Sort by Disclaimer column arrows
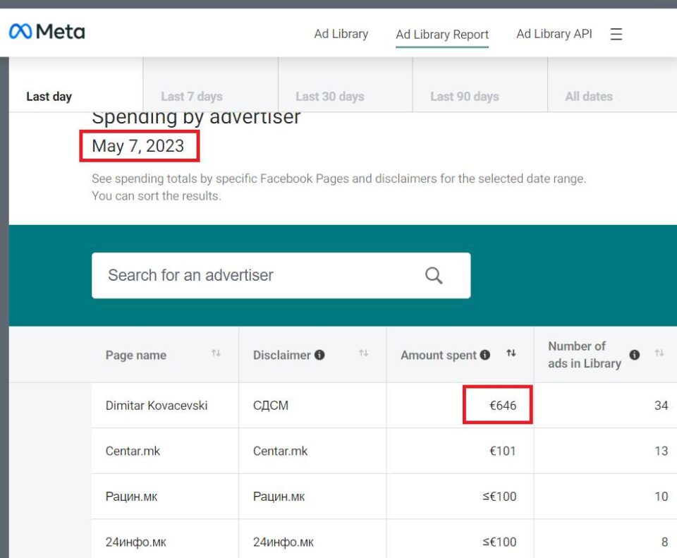Image resolution: width=677 pixels, height=558 pixels. pos(364,353)
